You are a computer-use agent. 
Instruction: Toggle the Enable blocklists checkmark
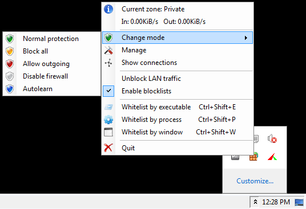(x=108, y=91)
